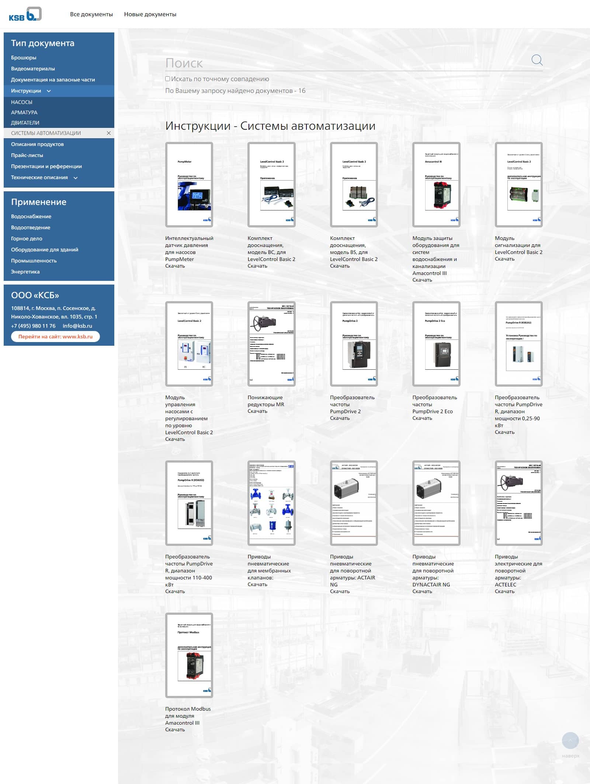This screenshot has width=590, height=784.
Task: Filter by Энергетика application
Action: tap(25, 272)
